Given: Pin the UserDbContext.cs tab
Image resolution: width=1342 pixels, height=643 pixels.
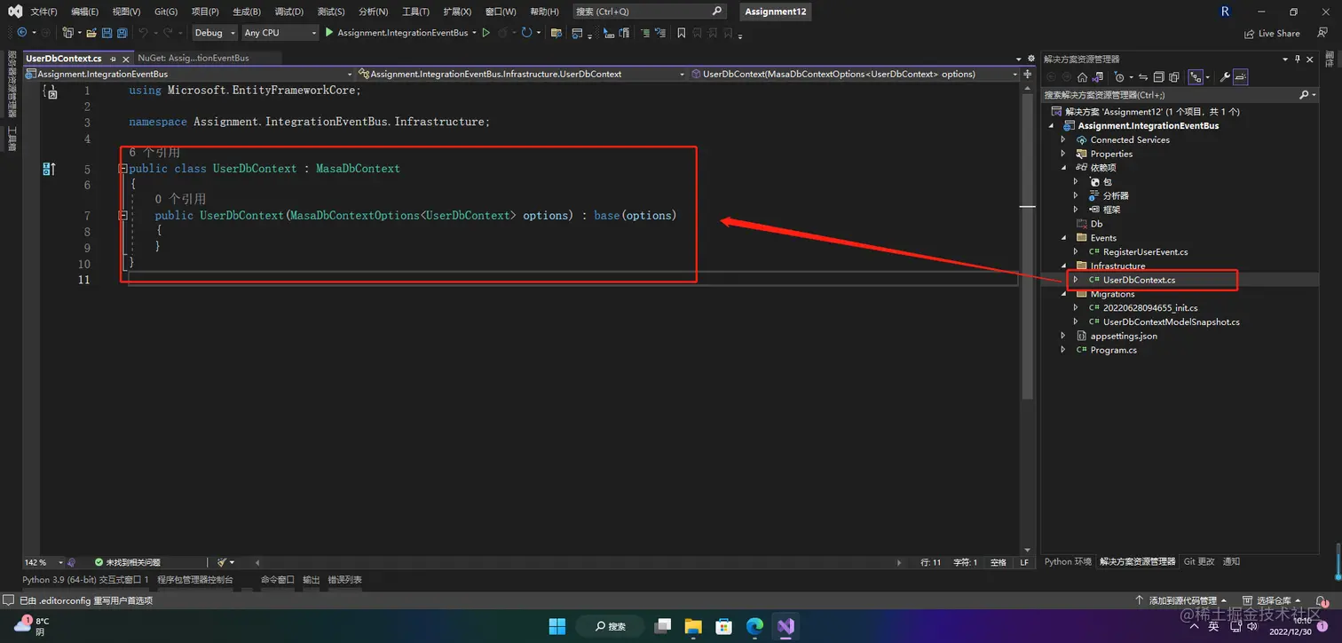Looking at the screenshot, I should coord(113,59).
